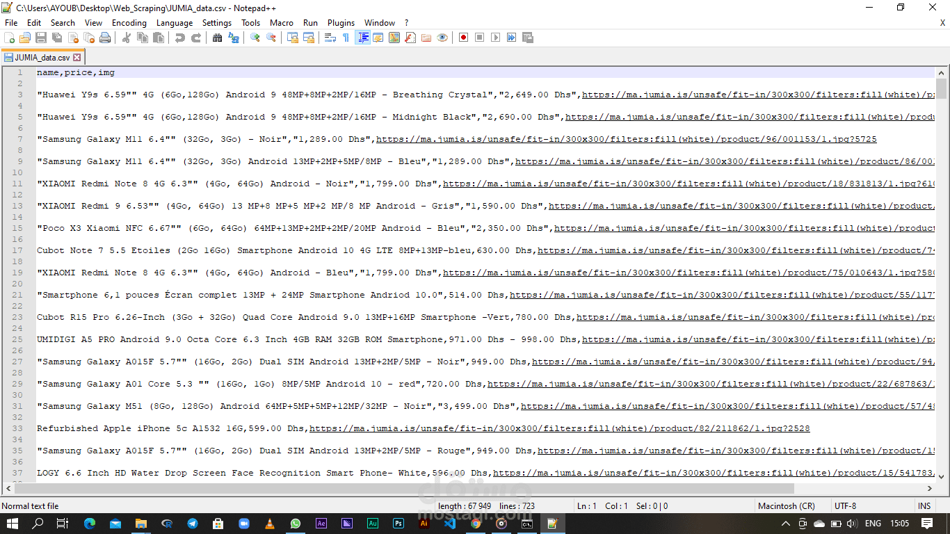Create a new document via toolbar icon

[10, 38]
